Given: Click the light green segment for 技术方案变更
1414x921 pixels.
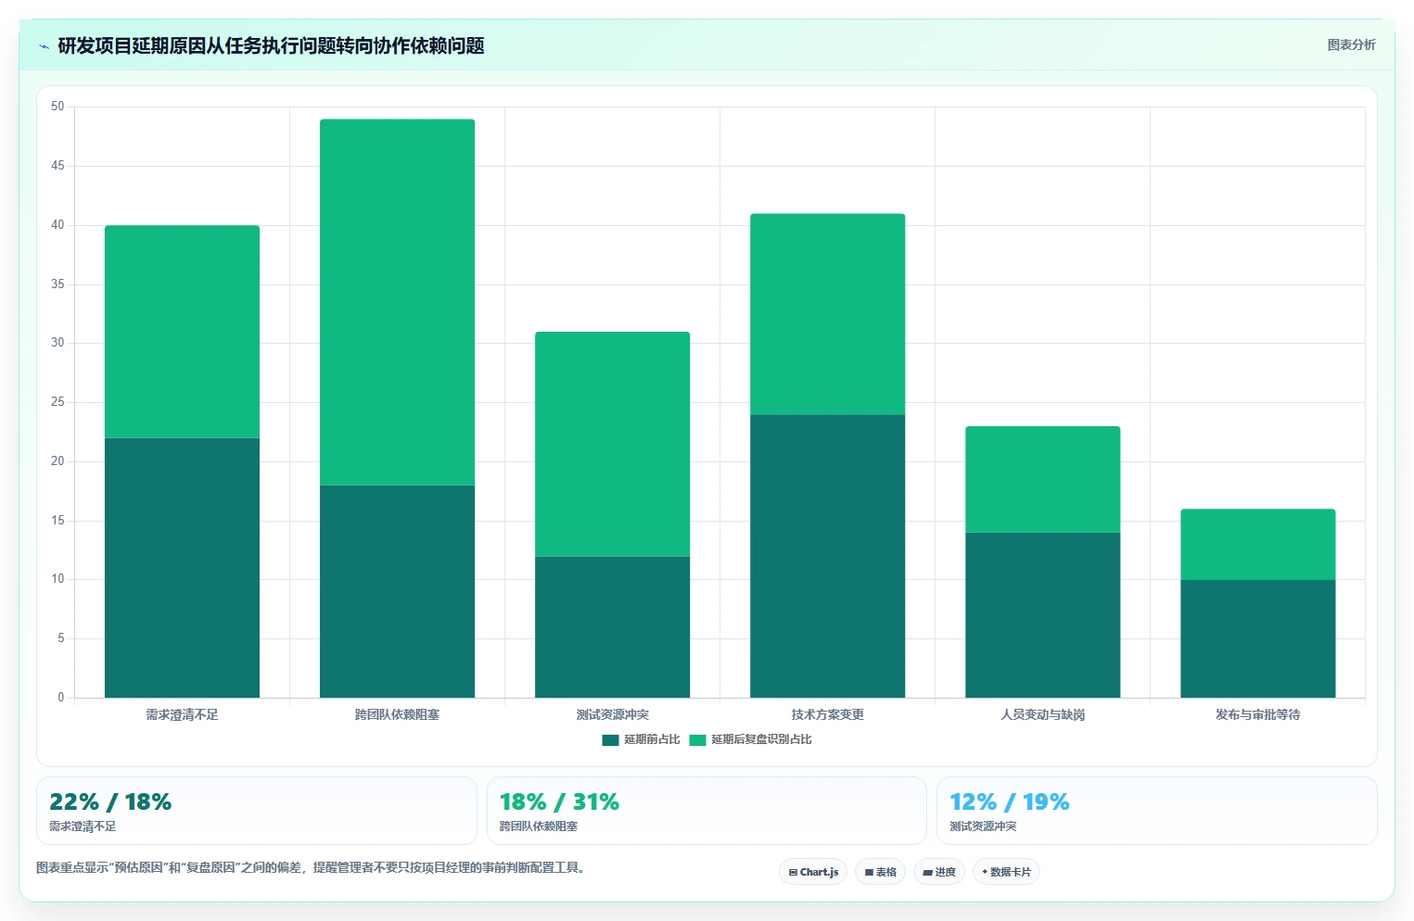Looking at the screenshot, I should click(827, 314).
